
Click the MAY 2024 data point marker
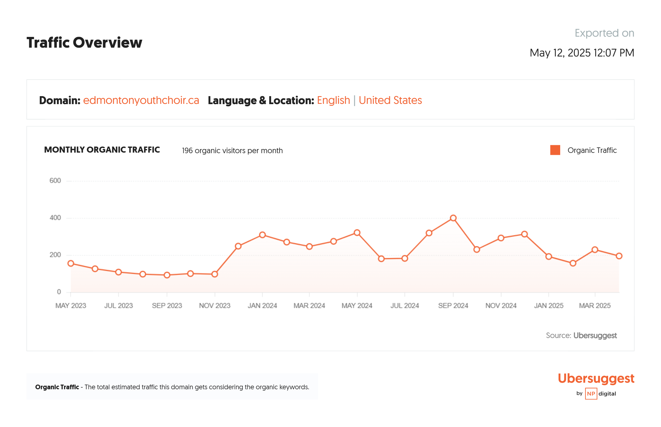pyautogui.click(x=357, y=233)
